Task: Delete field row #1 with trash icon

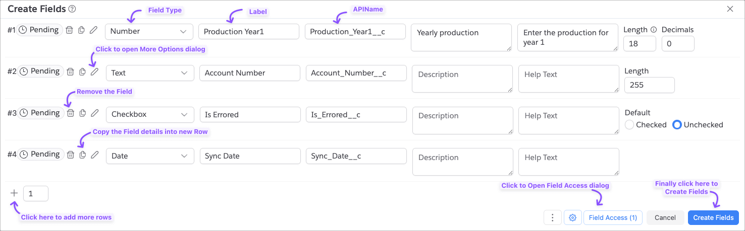Action: (x=70, y=30)
